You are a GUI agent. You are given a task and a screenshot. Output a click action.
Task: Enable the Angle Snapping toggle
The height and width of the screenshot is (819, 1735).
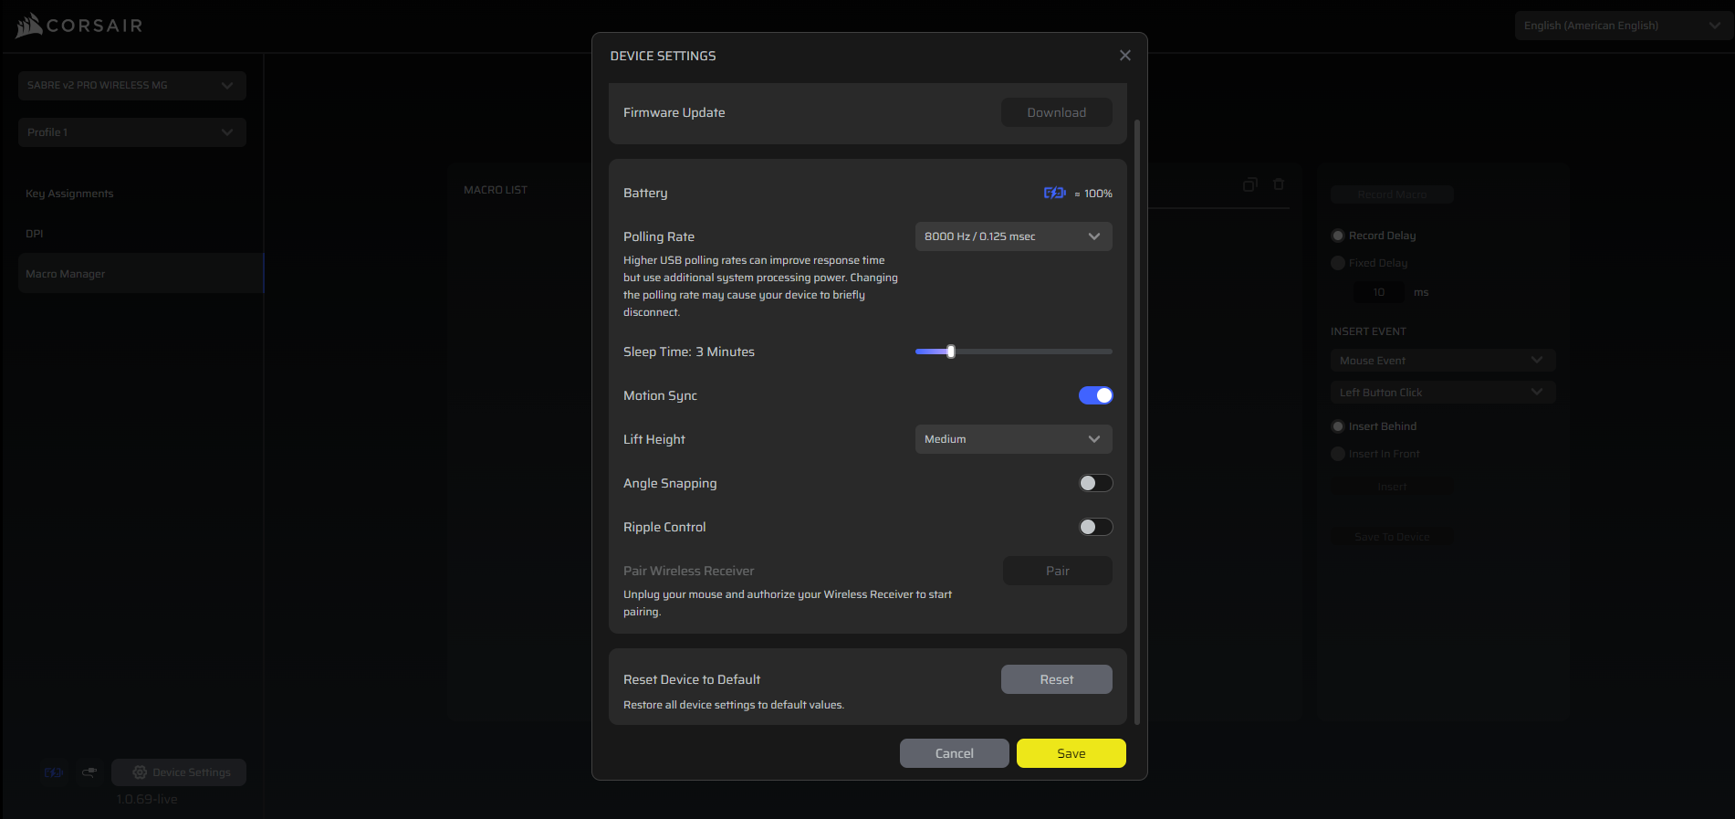pos(1095,483)
